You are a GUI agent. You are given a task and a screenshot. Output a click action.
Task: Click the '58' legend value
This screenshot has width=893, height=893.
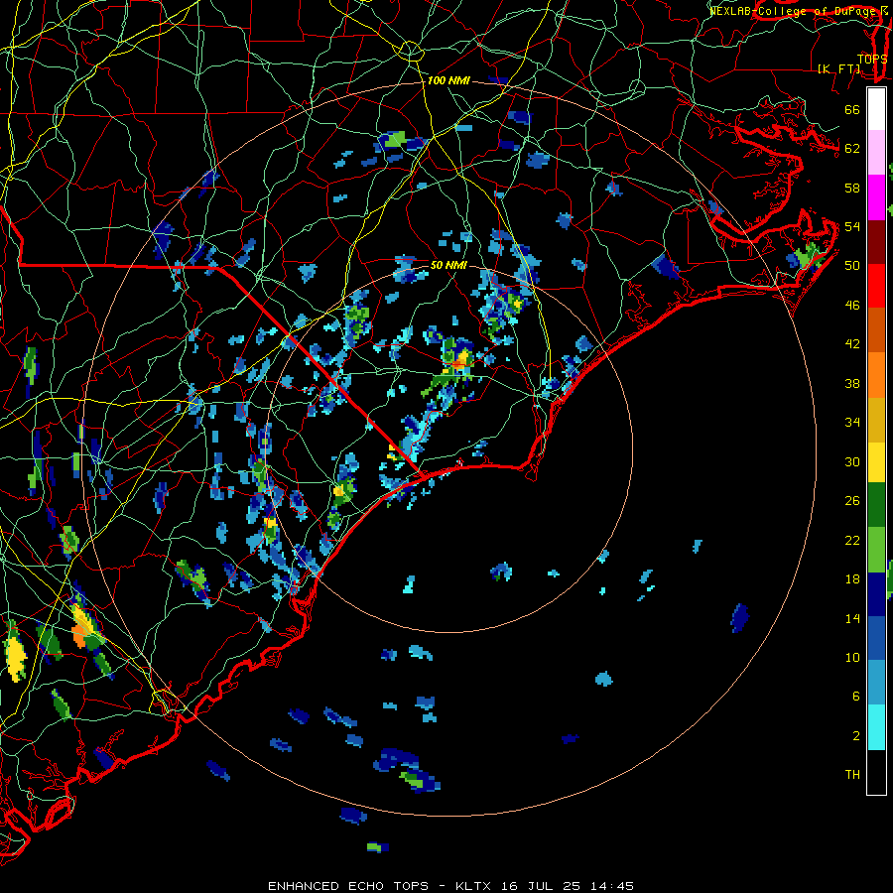(852, 188)
